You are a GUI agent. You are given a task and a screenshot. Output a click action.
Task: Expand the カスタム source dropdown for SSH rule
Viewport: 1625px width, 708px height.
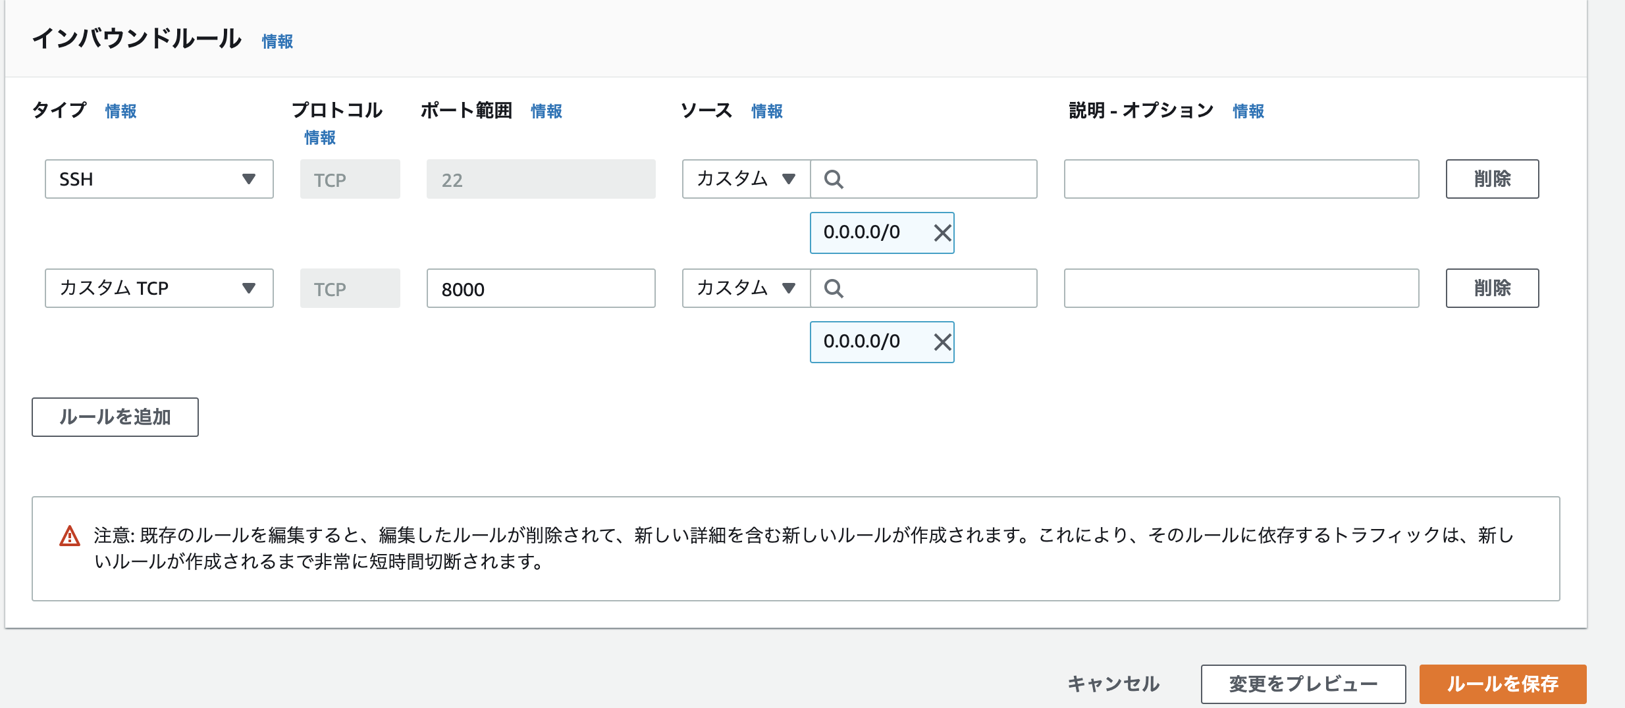pos(746,179)
